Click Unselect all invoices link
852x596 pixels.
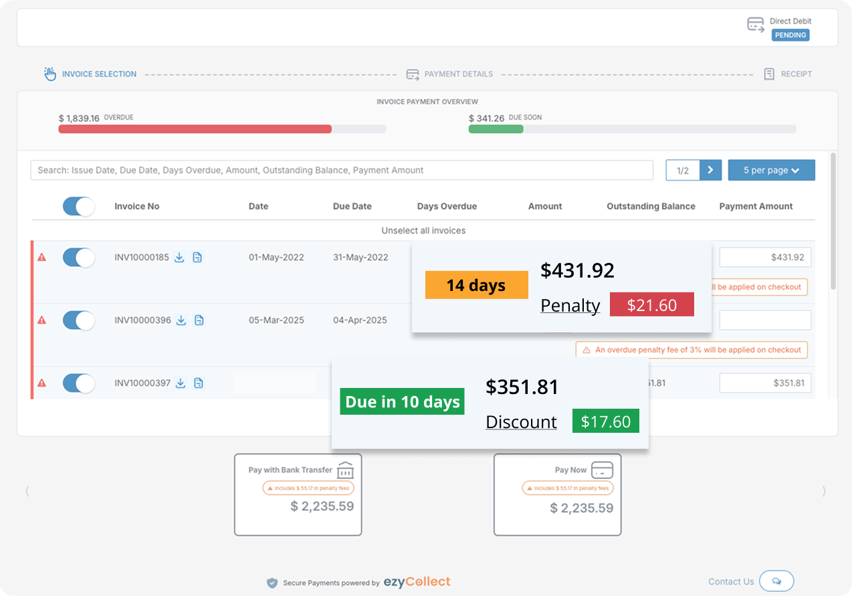[423, 230]
